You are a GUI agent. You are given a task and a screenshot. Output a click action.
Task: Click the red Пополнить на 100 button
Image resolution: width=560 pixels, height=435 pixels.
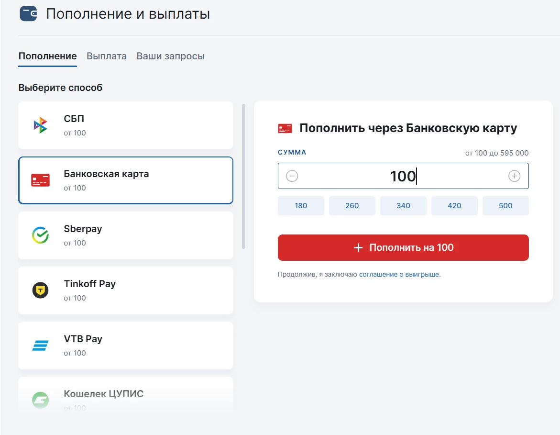(403, 247)
